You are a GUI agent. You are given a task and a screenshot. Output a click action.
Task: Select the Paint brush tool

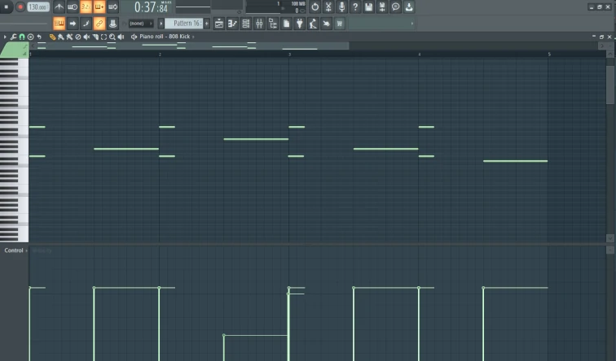pos(61,37)
